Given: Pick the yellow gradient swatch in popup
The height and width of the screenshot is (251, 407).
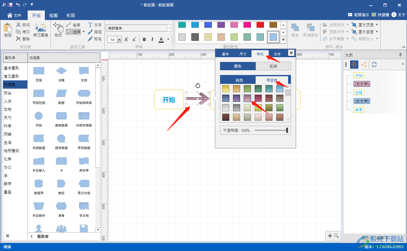Looking at the screenshot, I should tap(226, 88).
